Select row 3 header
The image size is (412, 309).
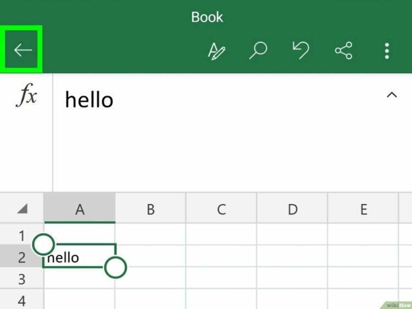(x=21, y=279)
